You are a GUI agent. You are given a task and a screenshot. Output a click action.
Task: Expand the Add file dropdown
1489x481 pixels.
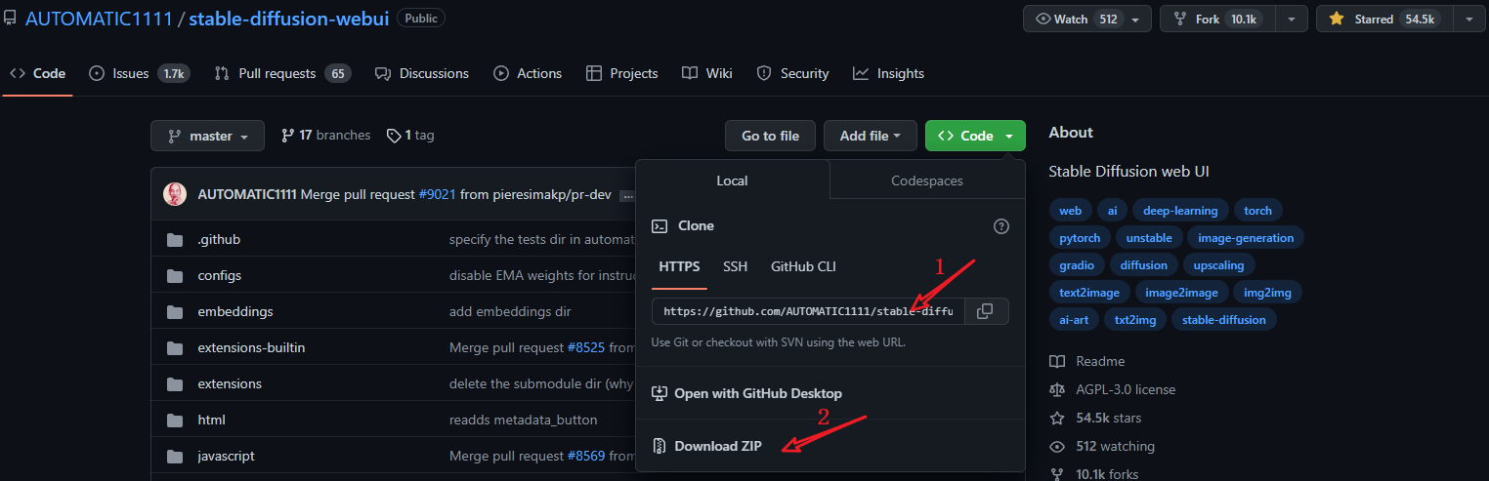tap(870, 136)
